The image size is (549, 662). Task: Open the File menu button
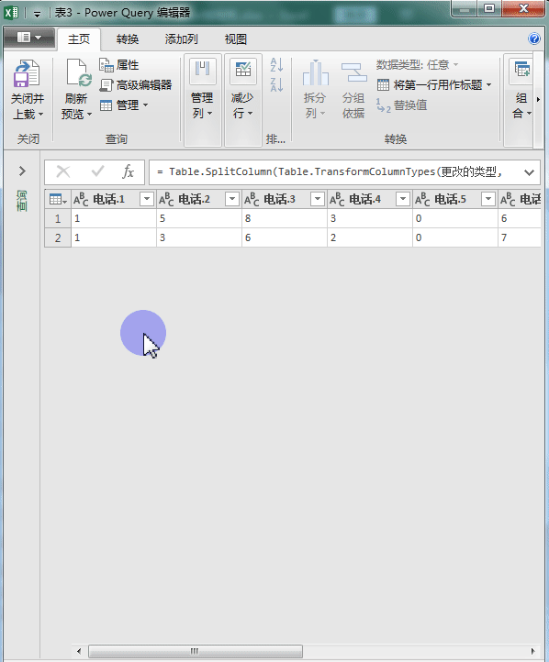click(29, 38)
